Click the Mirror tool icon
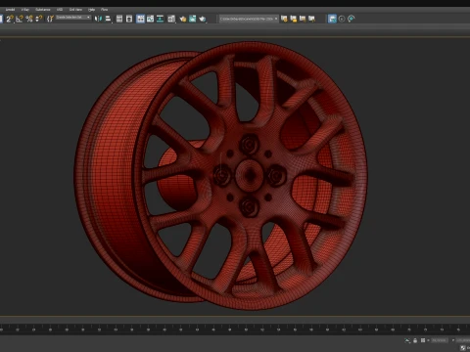 tap(98, 19)
